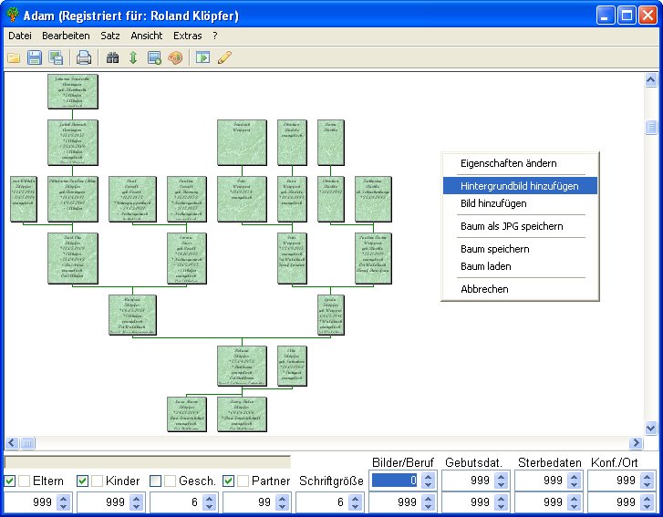The height and width of the screenshot is (517, 663).
Task: Open the Satz menu
Action: (x=110, y=36)
